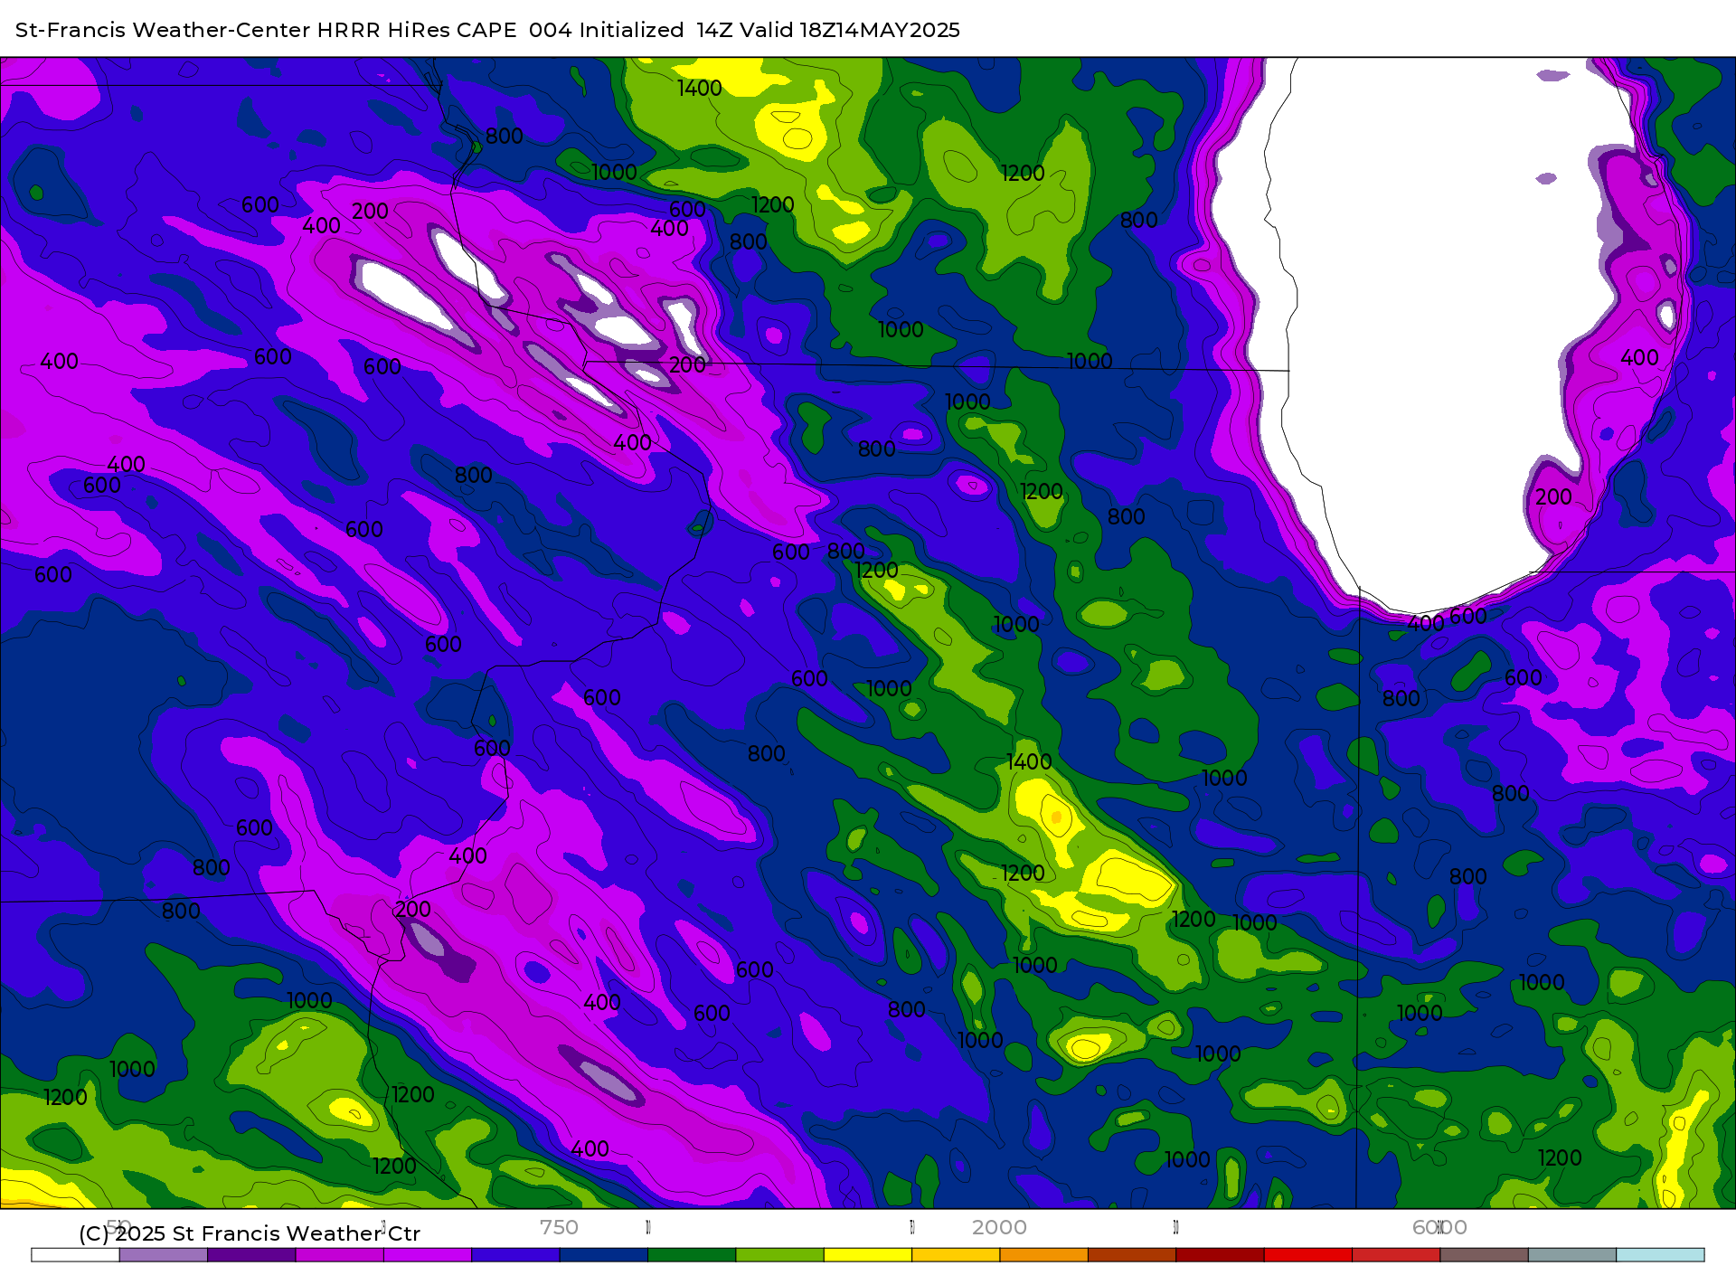Click the pale blue last legend swatch
The height and width of the screenshot is (1266, 1736).
pos(1661,1255)
